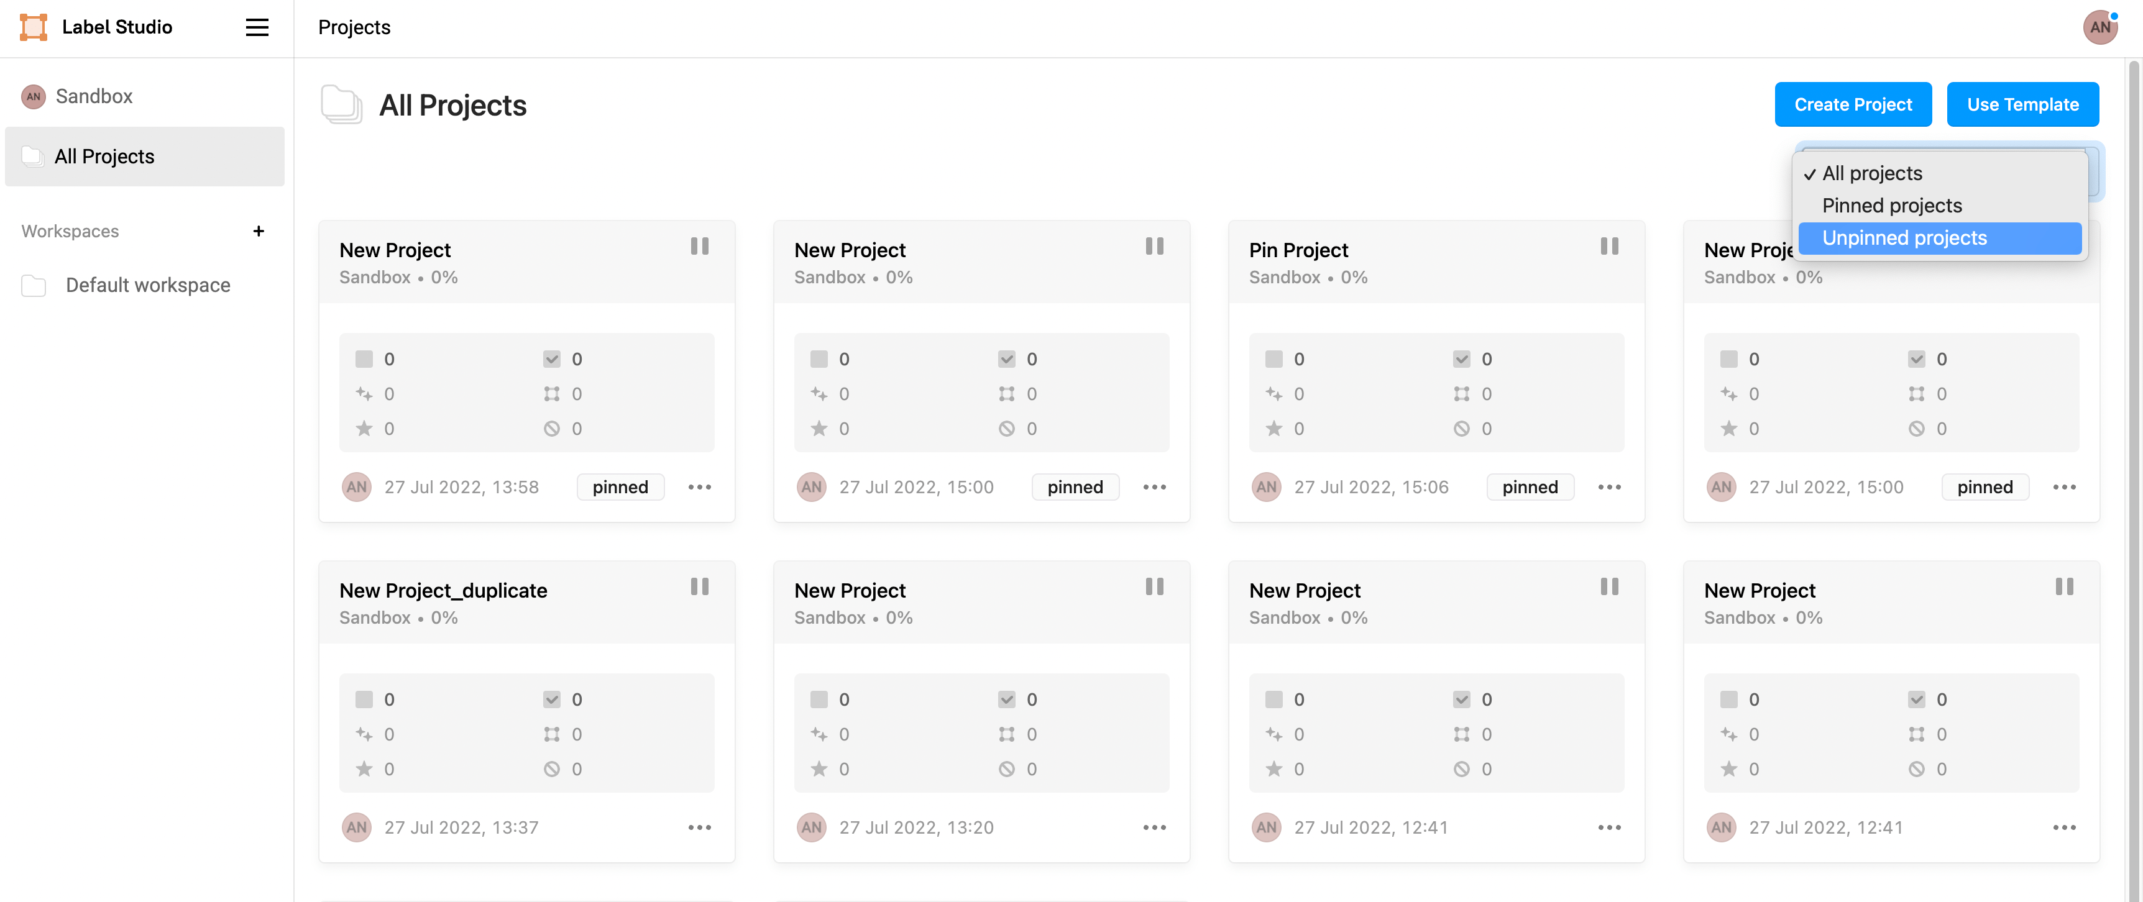Choose Pinned projects filter option
The height and width of the screenshot is (902, 2143).
pos(1892,206)
